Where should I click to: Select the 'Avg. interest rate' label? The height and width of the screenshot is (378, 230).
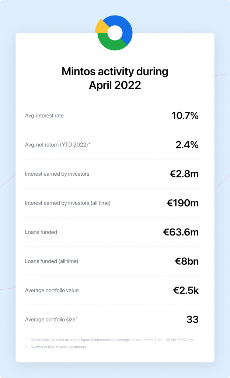tap(44, 116)
